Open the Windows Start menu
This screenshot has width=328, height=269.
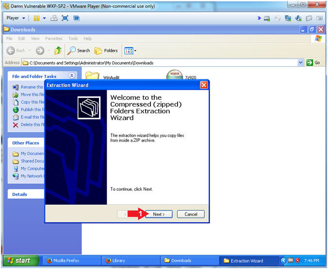(20, 260)
